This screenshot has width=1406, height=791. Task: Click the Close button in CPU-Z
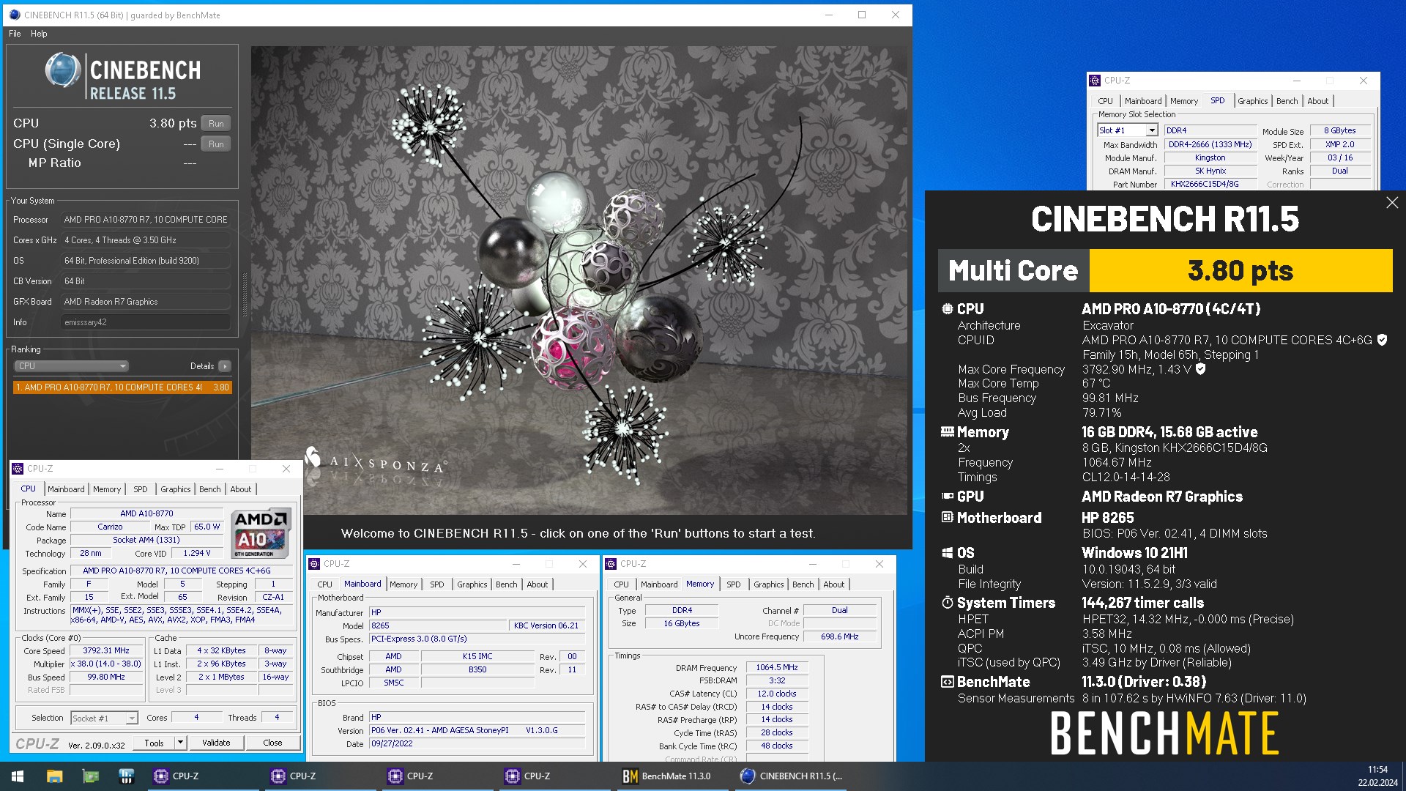[272, 743]
